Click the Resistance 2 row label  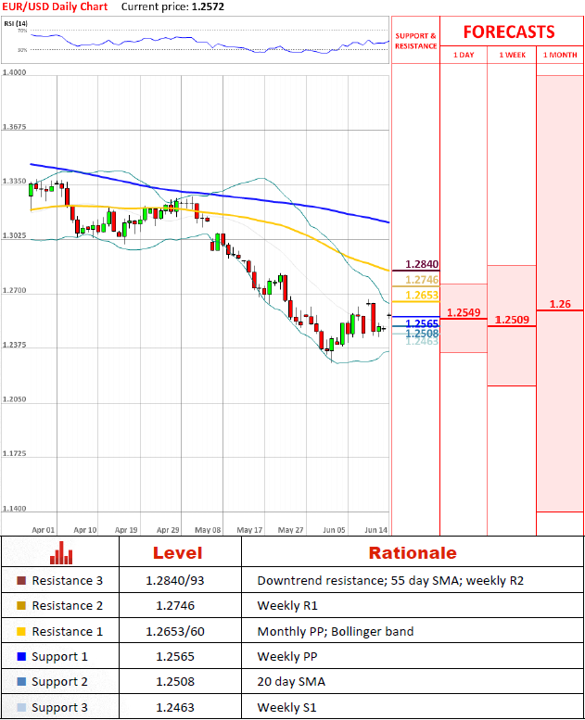(x=68, y=606)
